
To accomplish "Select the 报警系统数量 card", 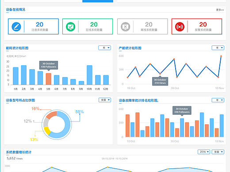I will click(x=197, y=26).
